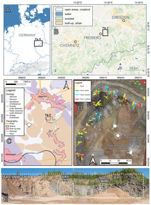Click the Gneiss (Cambrian) legend swatch
This screenshot has width=151, height=205.
click(x=7, y=116)
